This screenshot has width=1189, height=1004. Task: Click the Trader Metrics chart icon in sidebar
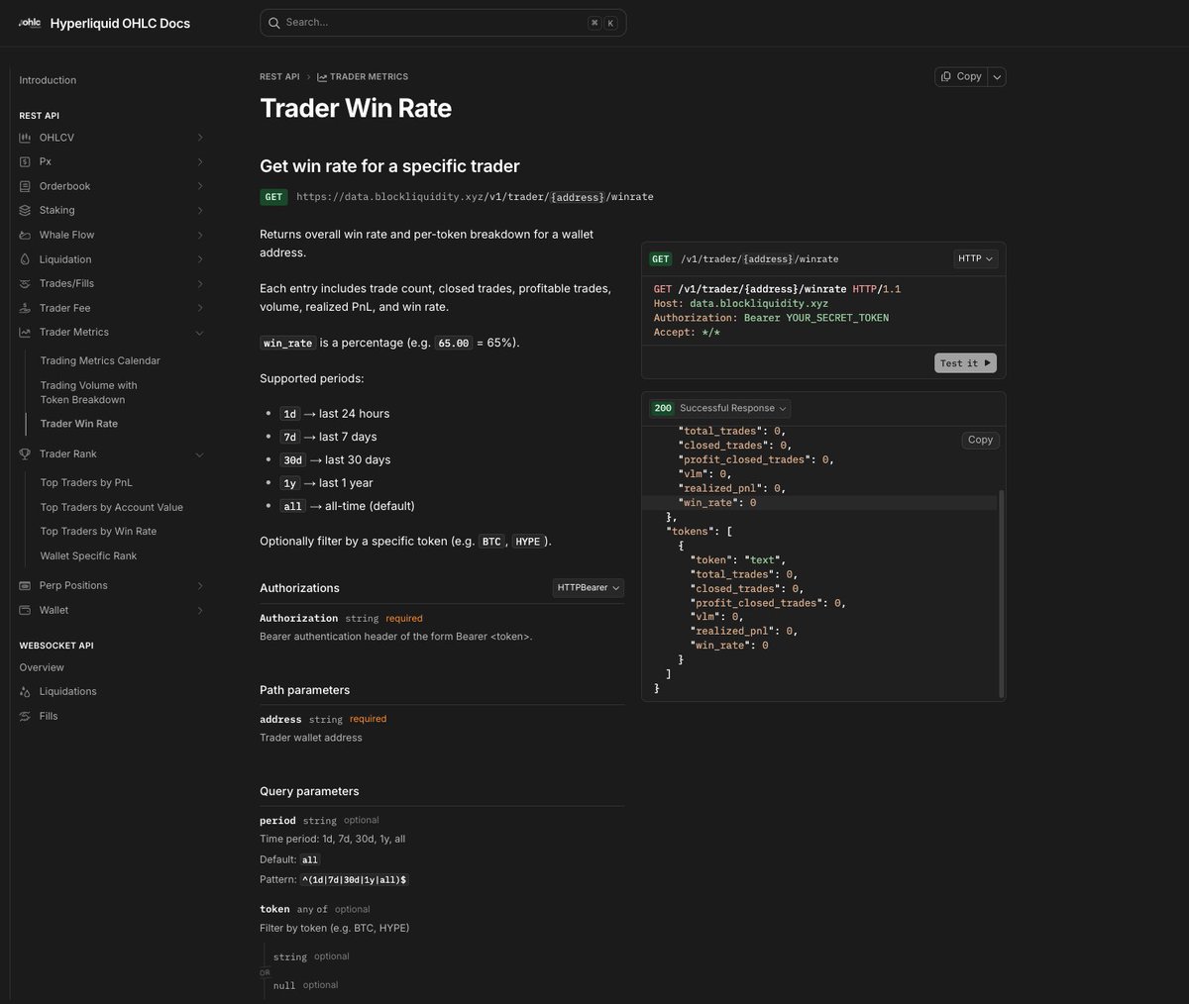coord(25,332)
